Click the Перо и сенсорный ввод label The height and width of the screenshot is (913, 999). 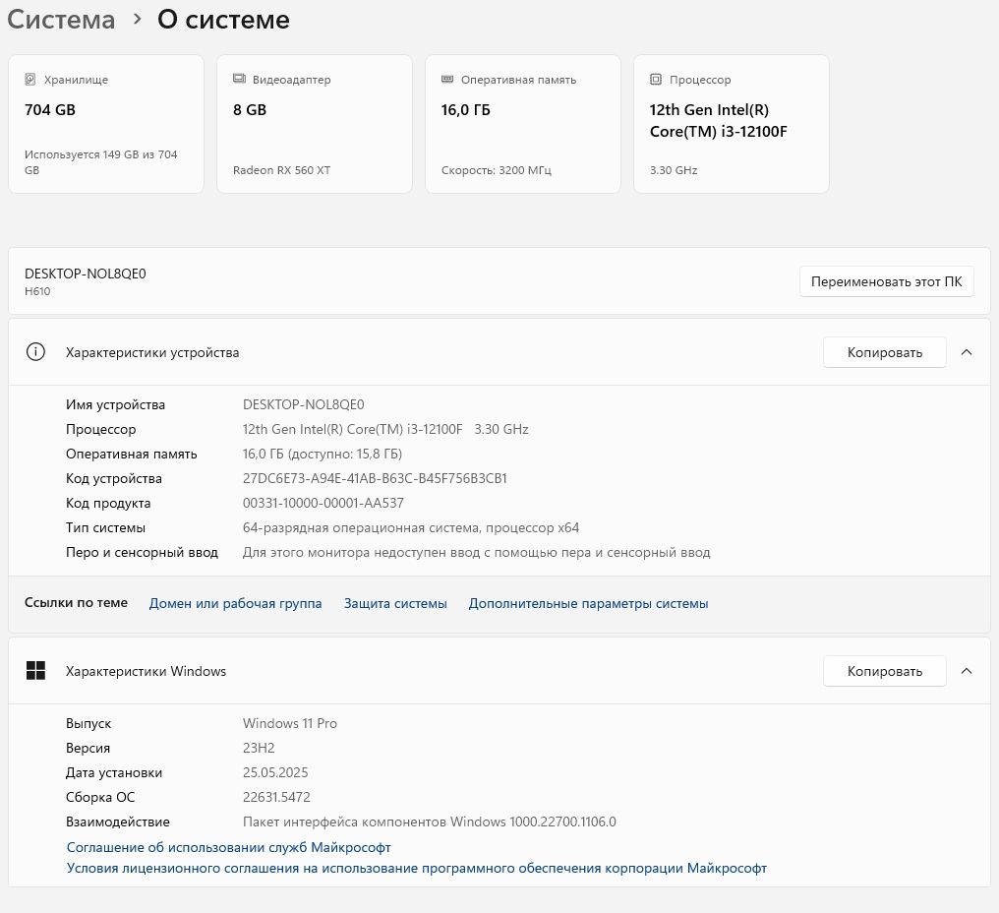[142, 552]
